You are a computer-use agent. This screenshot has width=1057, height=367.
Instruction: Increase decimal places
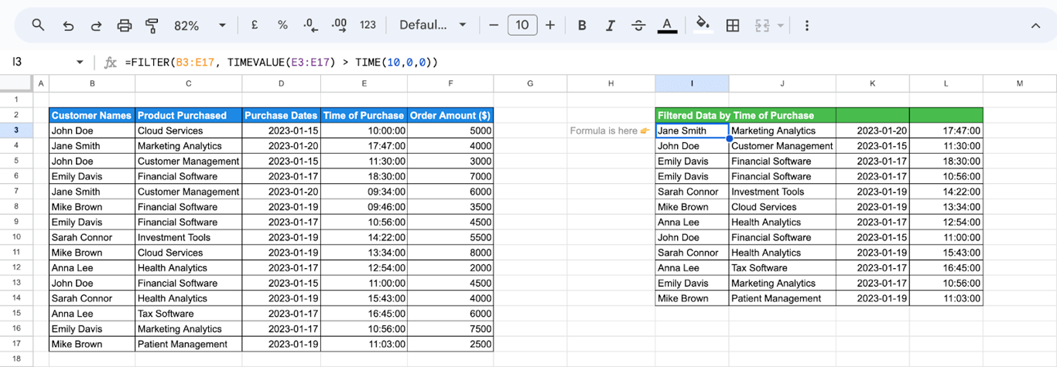click(x=339, y=25)
